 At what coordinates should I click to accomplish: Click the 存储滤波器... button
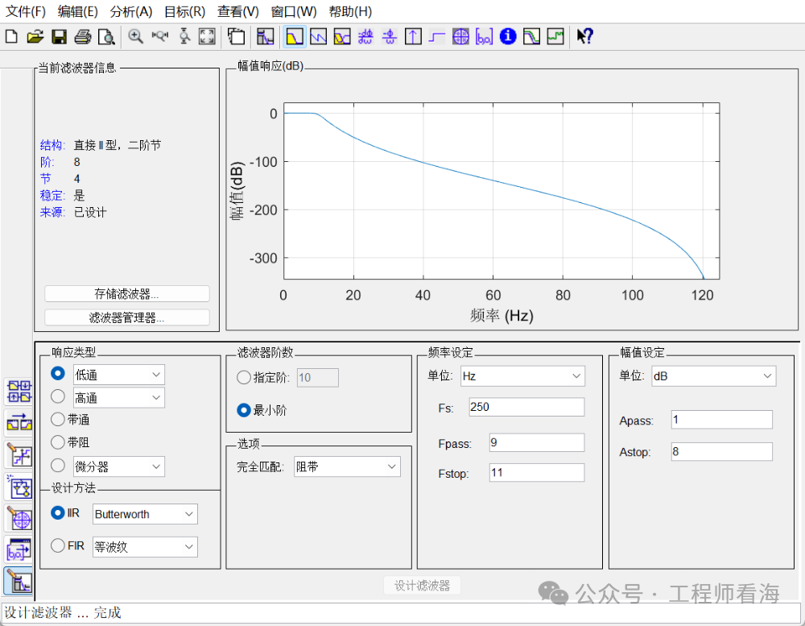pos(127,293)
